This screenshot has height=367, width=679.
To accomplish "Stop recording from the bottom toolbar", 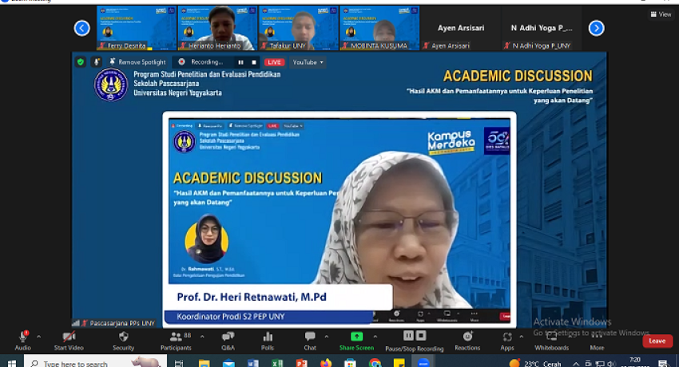I will coord(421,336).
